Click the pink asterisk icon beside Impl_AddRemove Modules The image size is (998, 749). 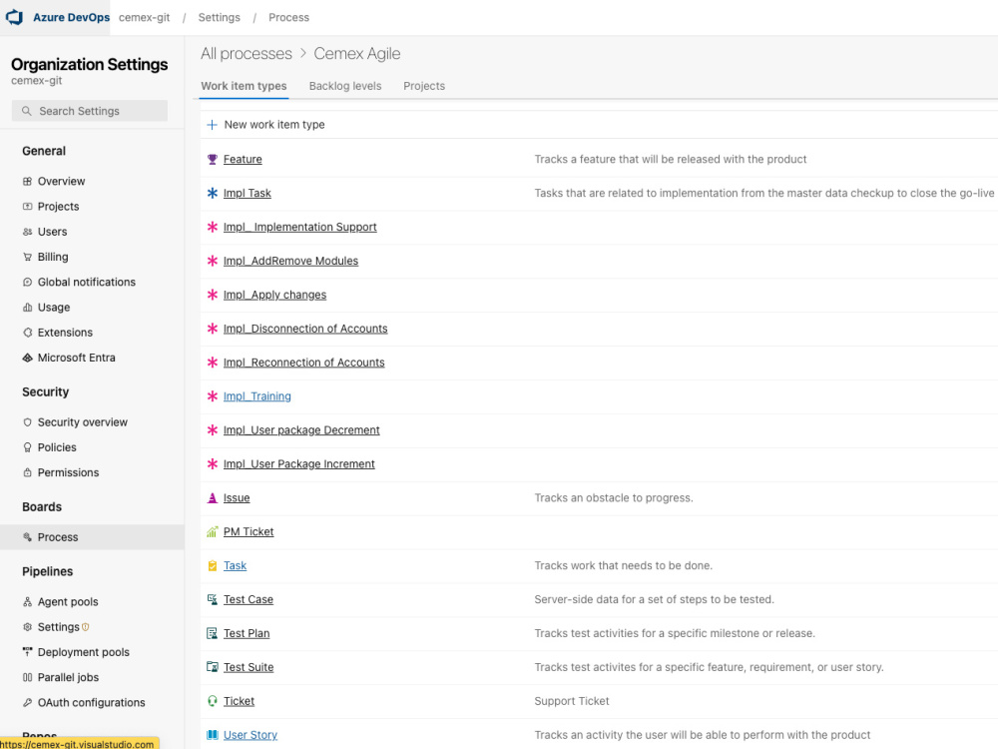(213, 261)
